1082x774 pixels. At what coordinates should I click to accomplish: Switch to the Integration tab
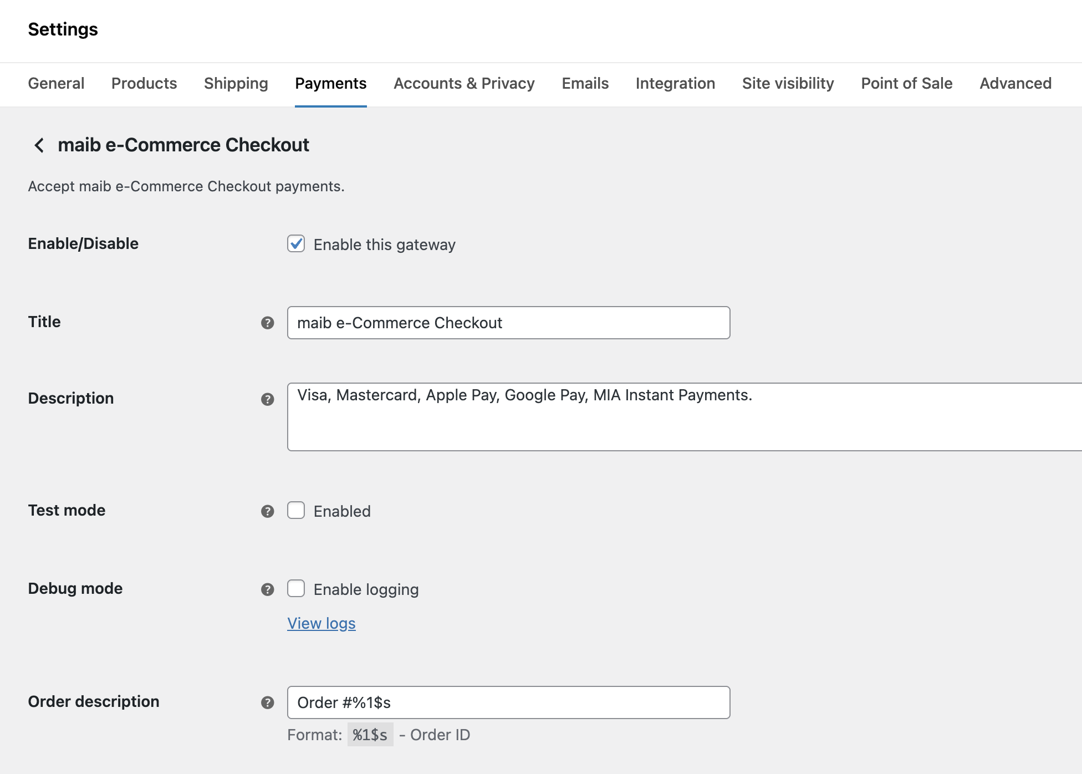(675, 84)
